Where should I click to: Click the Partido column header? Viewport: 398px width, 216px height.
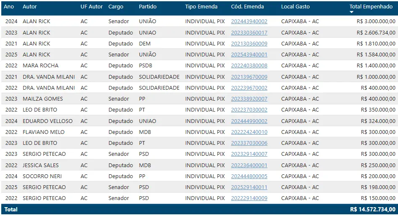148,7
